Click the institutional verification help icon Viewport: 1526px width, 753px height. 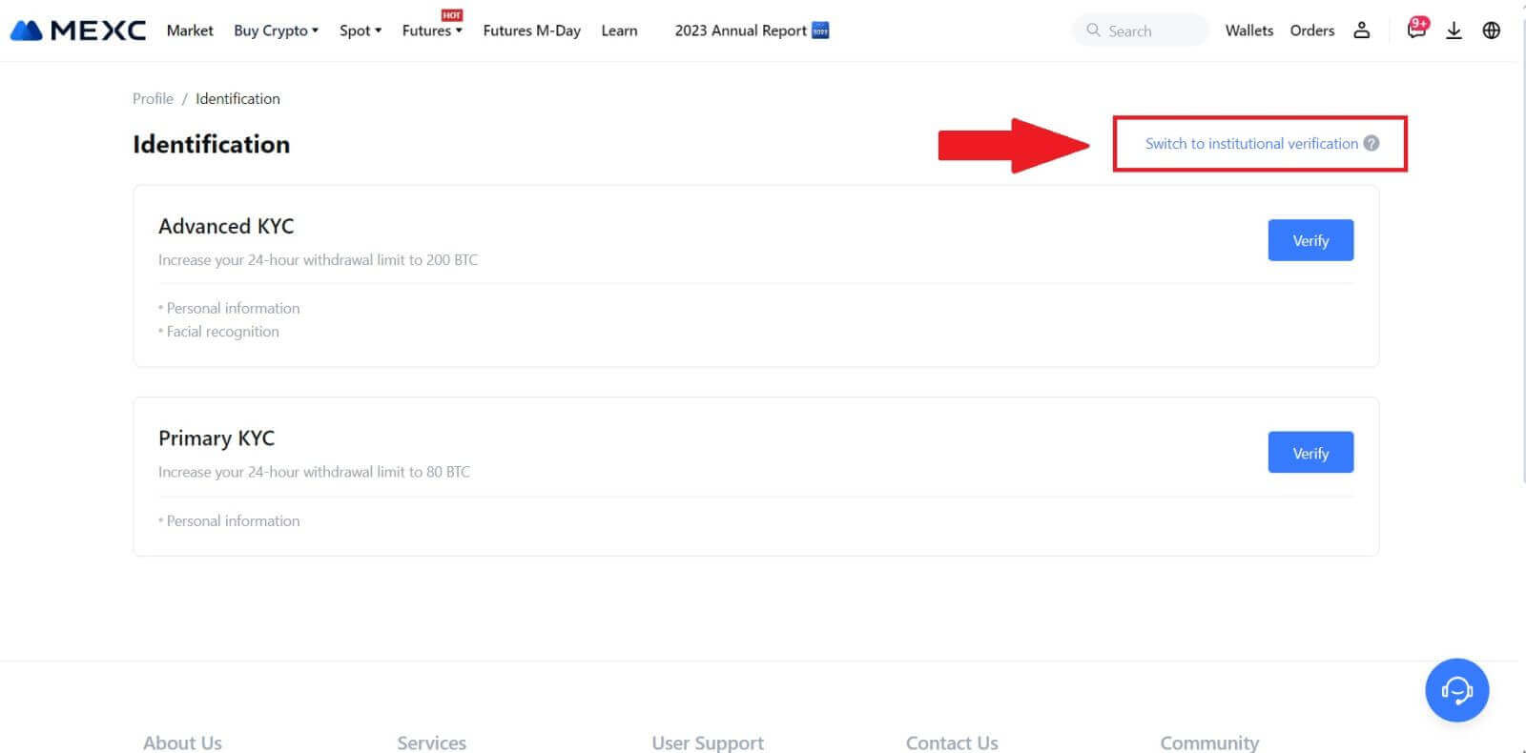[x=1371, y=143]
